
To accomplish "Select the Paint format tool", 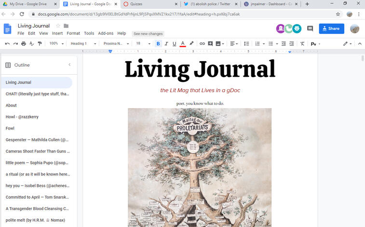I will 40,43.
